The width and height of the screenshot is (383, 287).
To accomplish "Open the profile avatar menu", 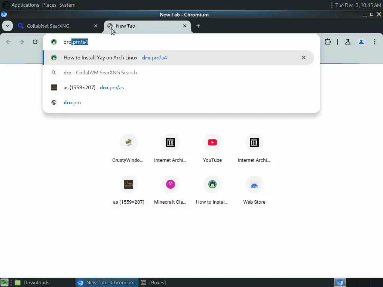I will point(361,42).
